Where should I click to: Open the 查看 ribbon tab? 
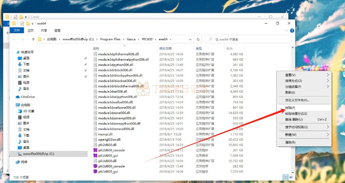point(57,30)
